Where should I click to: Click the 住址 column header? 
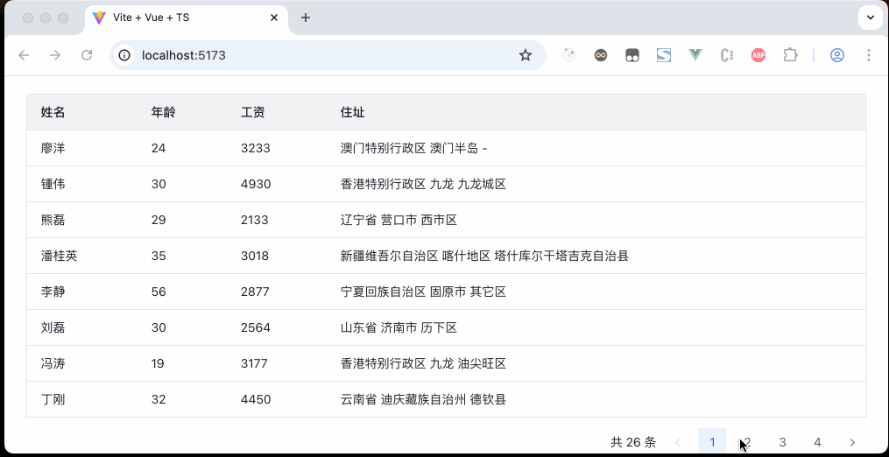tap(353, 112)
